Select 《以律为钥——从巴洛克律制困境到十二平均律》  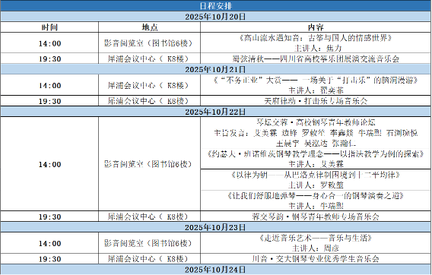point(316,175)
